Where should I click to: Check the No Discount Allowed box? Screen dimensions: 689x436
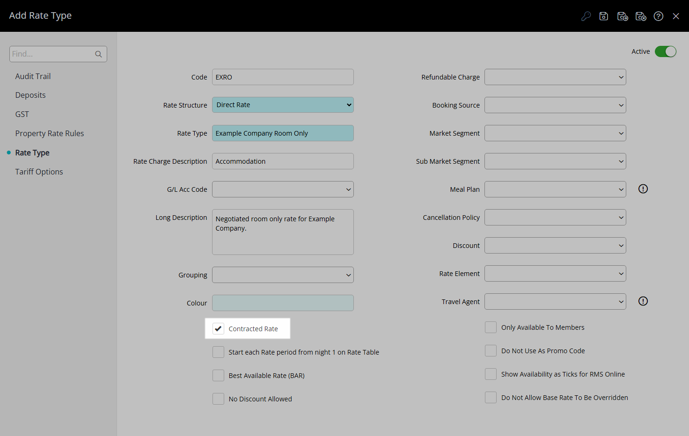tap(218, 399)
